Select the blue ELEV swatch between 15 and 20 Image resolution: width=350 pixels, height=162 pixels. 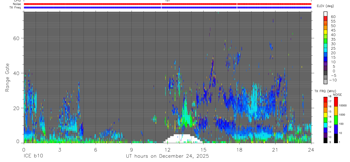click(325, 55)
